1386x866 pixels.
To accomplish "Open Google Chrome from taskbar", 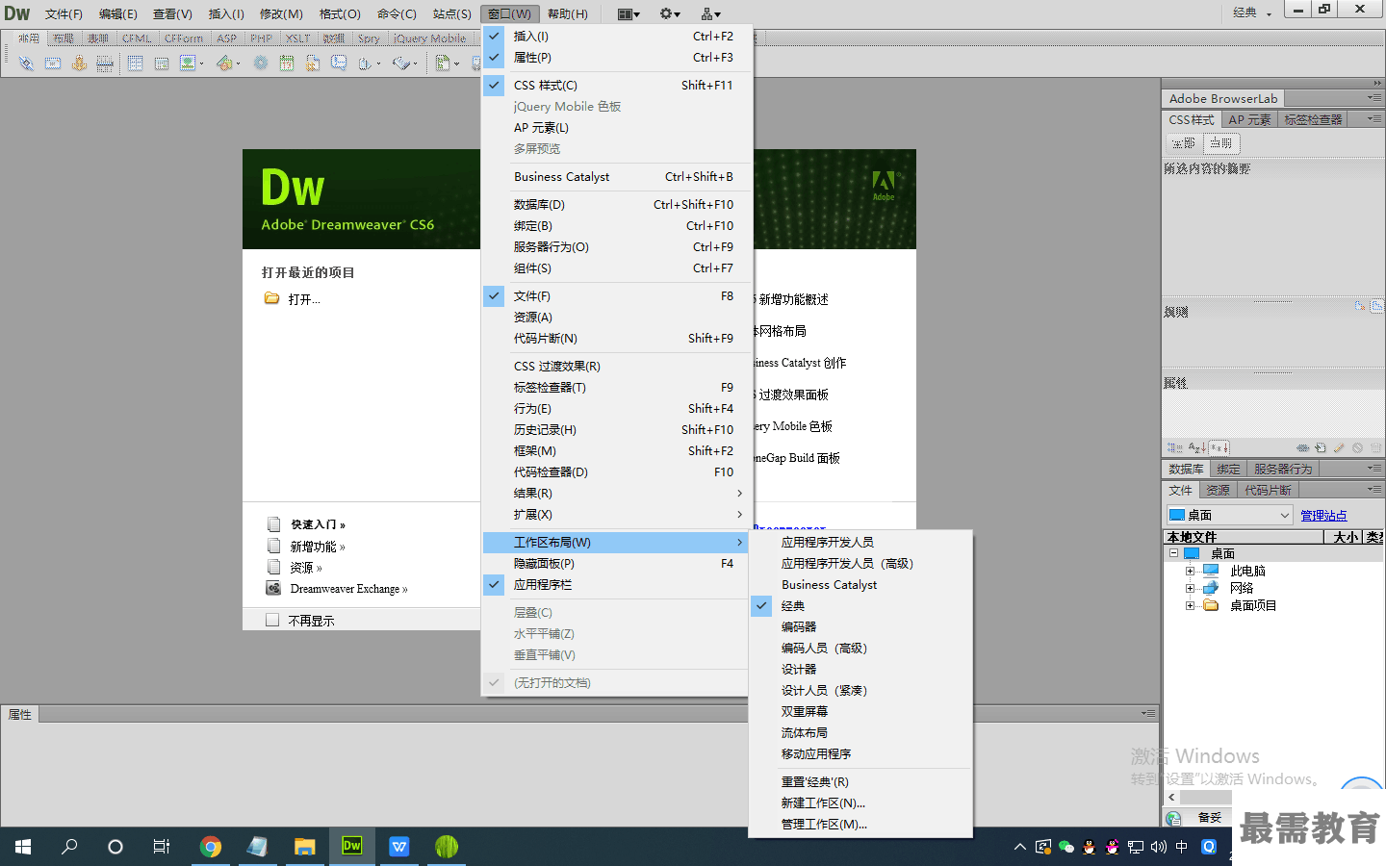I will (211, 847).
